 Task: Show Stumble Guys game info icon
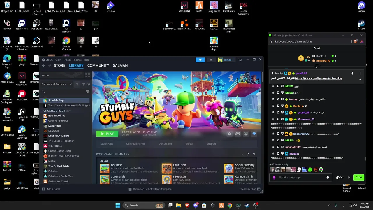246,134
